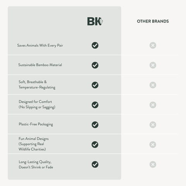Screen dimensions: 186x186
Task: Click Other Brands X for Long-Lasting Quality row
Action: tap(153, 164)
